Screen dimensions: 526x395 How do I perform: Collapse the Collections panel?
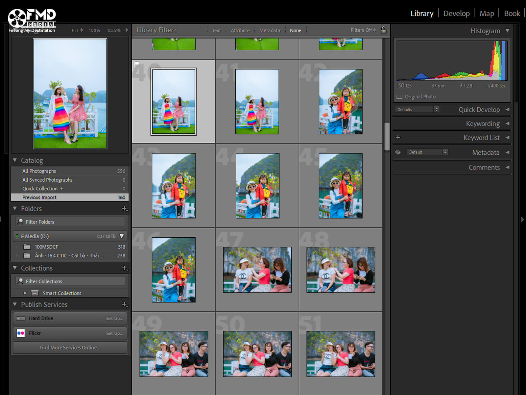15,268
